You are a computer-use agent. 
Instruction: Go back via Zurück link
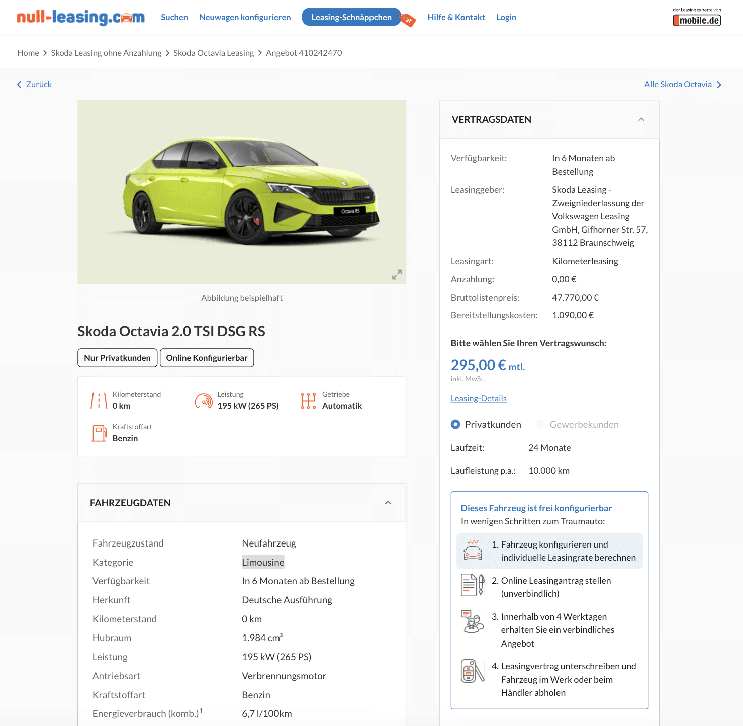[x=39, y=84]
